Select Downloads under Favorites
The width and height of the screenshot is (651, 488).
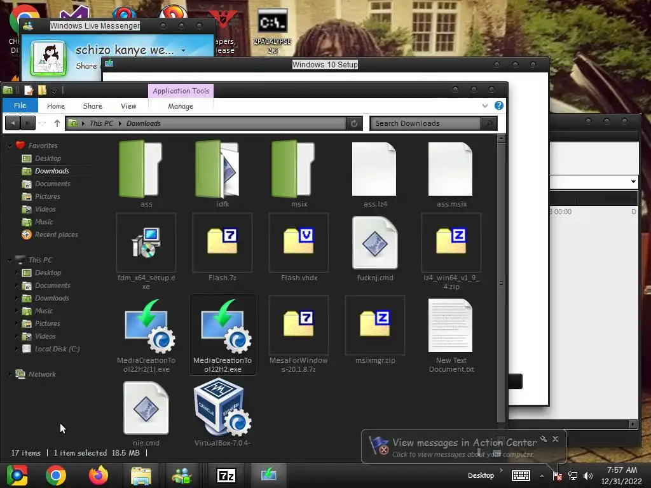click(52, 171)
